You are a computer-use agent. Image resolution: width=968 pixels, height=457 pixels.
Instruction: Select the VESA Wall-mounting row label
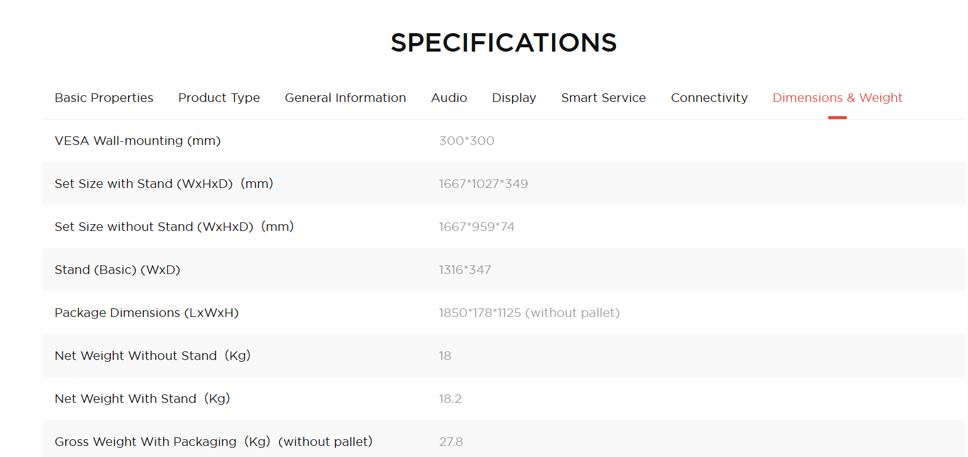click(138, 141)
